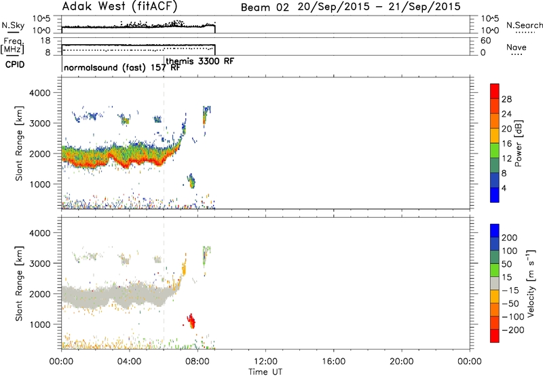Click the 'N.Sky' legend label
This screenshot has width=543, height=376.
click(x=13, y=25)
